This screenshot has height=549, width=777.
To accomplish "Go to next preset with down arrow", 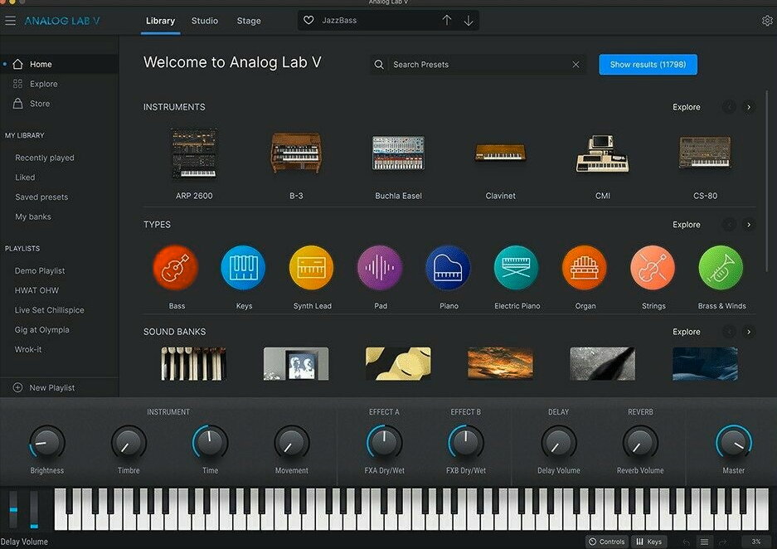I will click(x=469, y=20).
